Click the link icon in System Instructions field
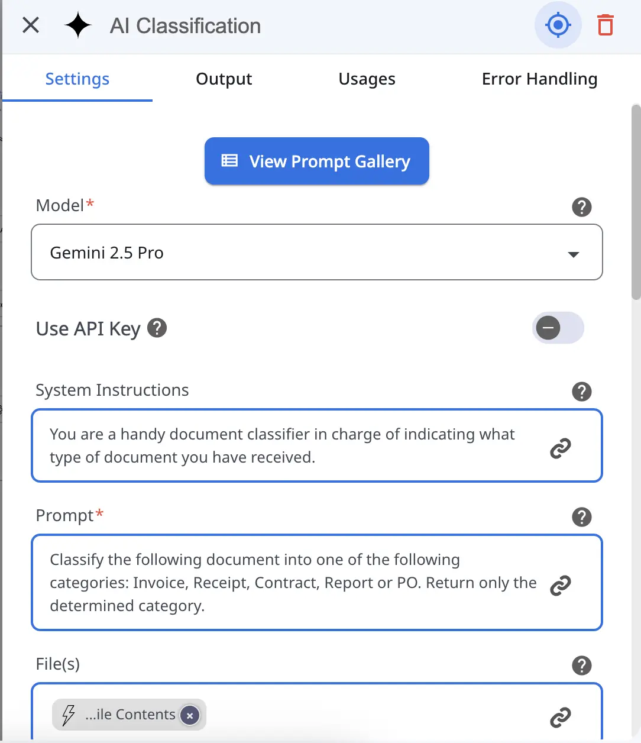 [x=560, y=448]
